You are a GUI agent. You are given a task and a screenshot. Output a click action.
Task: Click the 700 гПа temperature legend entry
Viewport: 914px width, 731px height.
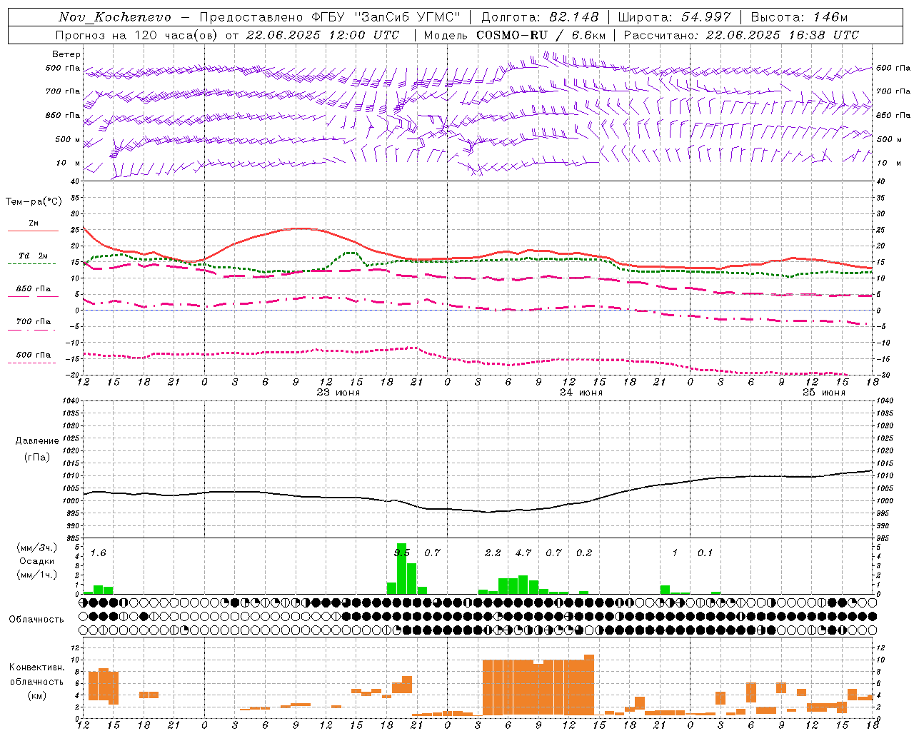[33, 322]
